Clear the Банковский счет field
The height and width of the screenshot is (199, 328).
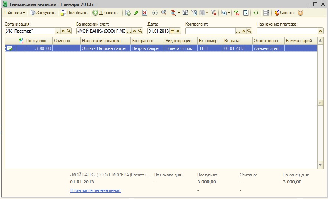(134, 31)
